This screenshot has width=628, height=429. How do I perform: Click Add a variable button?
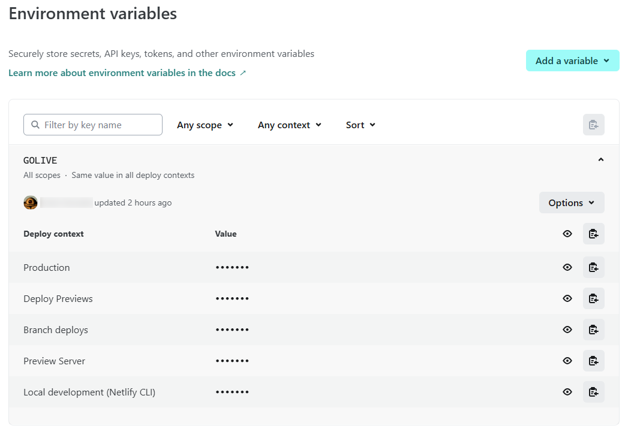coord(572,61)
